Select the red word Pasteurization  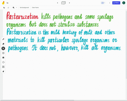coord(22,16)
